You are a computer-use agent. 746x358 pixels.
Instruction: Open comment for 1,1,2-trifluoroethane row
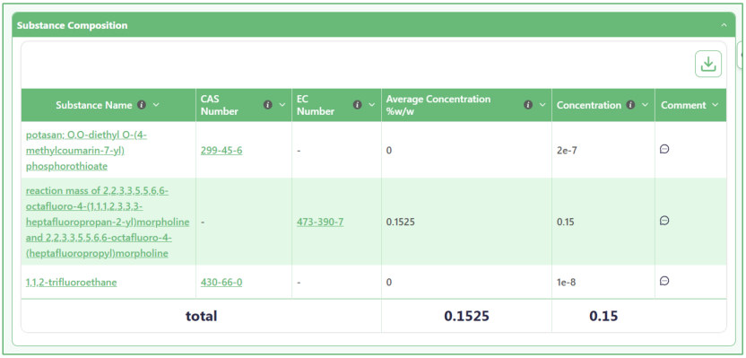pos(664,281)
